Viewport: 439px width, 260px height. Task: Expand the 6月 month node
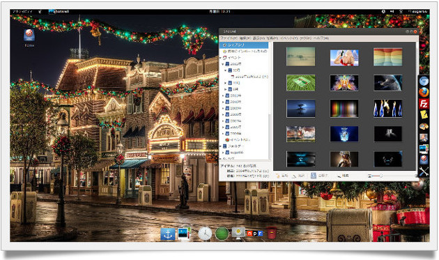click(x=225, y=89)
